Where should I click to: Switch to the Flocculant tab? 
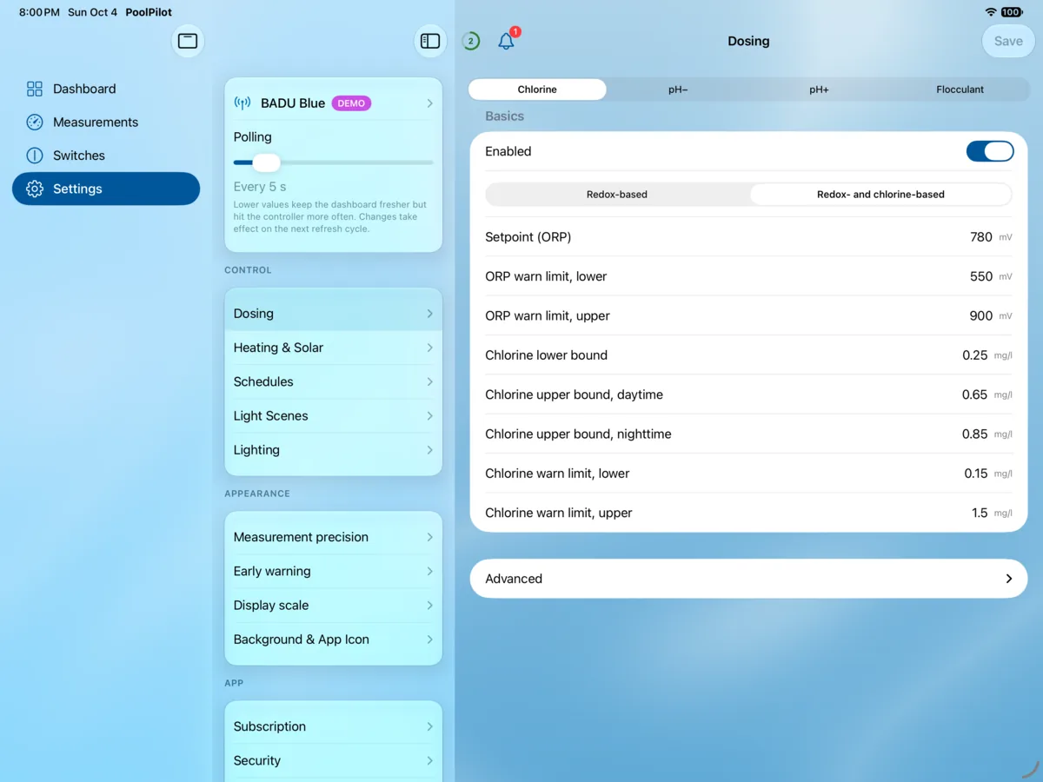pos(960,89)
